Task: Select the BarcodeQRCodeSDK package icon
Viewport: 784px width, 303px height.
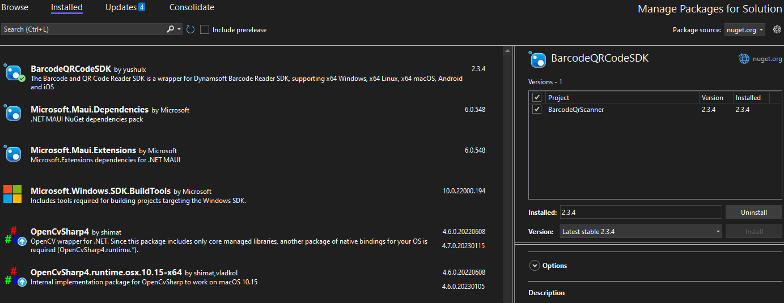Action: (14, 73)
